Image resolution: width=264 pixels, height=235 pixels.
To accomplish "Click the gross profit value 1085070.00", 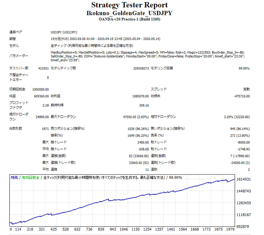I will point(141,96).
